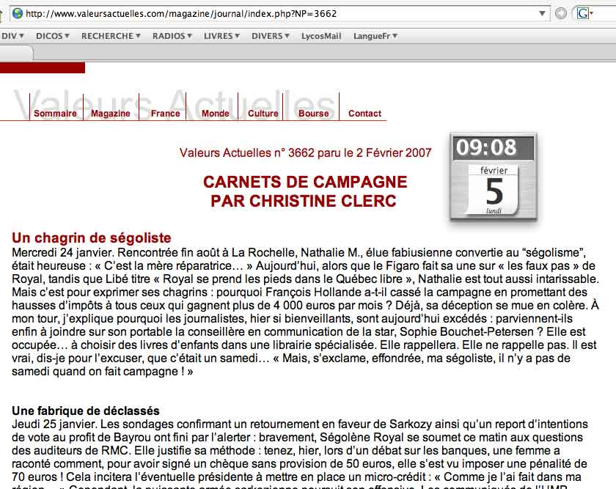Open the Culture section
The height and width of the screenshot is (489, 616).
(x=263, y=114)
